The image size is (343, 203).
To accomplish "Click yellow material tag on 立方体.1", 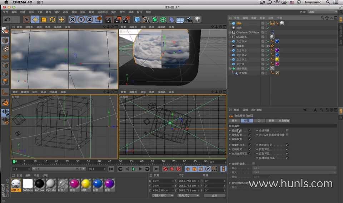I will (277, 59).
